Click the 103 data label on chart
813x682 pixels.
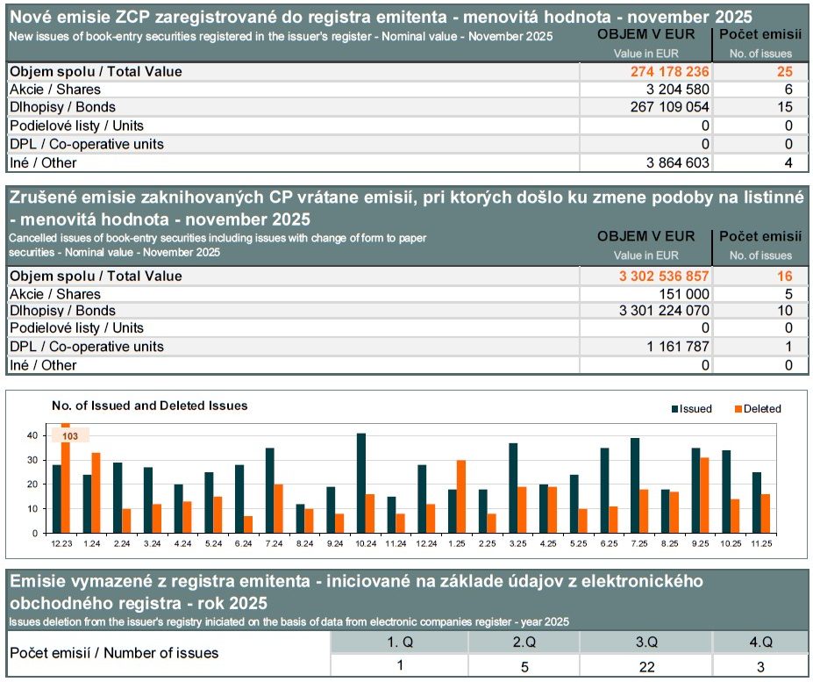(x=68, y=435)
